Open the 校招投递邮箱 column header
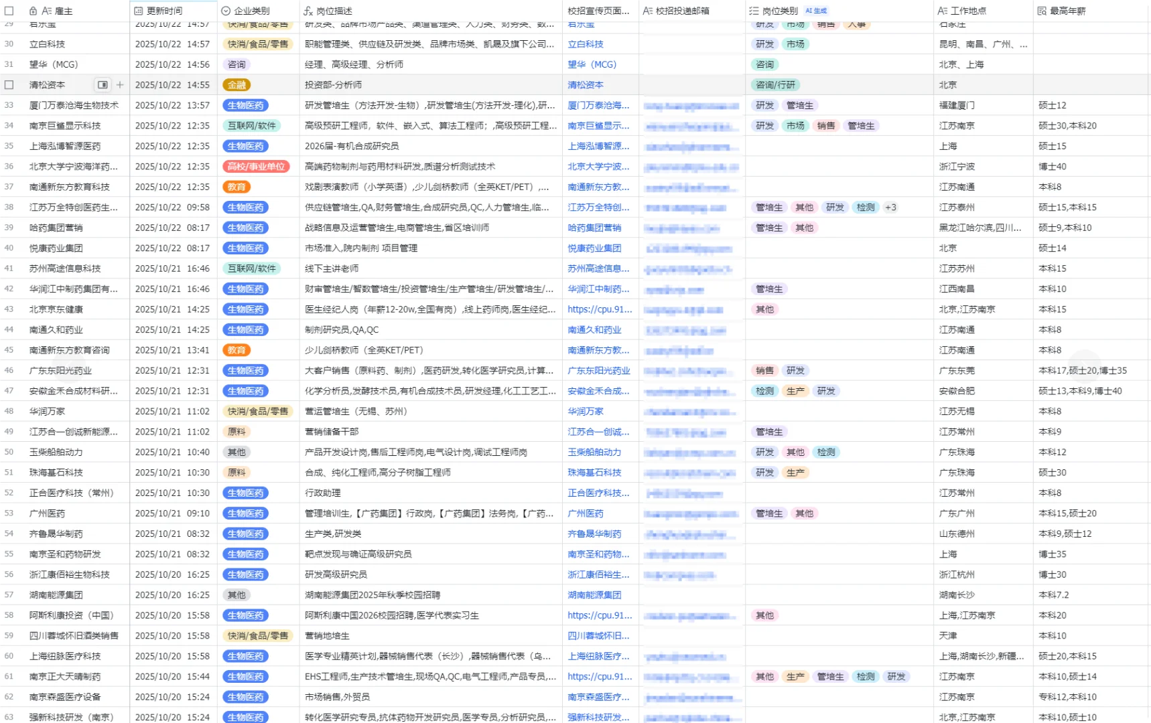The image size is (1151, 723). [x=692, y=11]
